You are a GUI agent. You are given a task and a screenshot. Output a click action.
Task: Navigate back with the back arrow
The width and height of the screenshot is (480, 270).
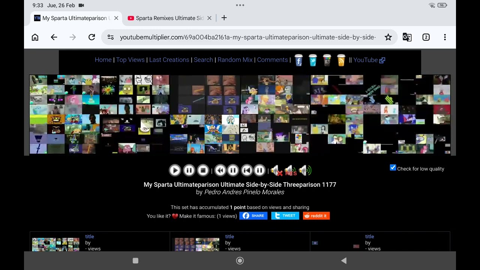[x=54, y=37]
